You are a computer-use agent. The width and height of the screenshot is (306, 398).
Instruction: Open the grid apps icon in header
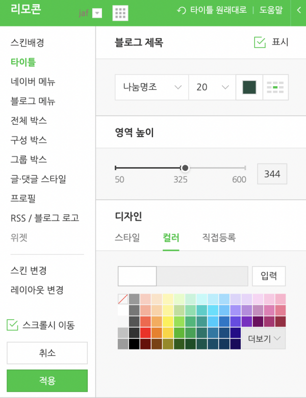120,13
